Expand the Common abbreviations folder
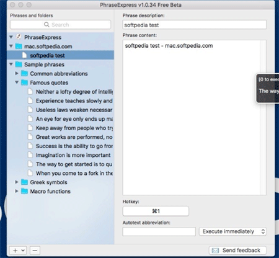 pos(17,73)
